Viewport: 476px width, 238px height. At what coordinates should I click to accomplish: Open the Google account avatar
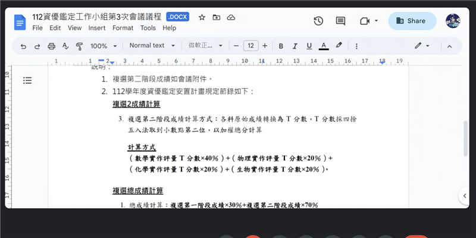453,21
